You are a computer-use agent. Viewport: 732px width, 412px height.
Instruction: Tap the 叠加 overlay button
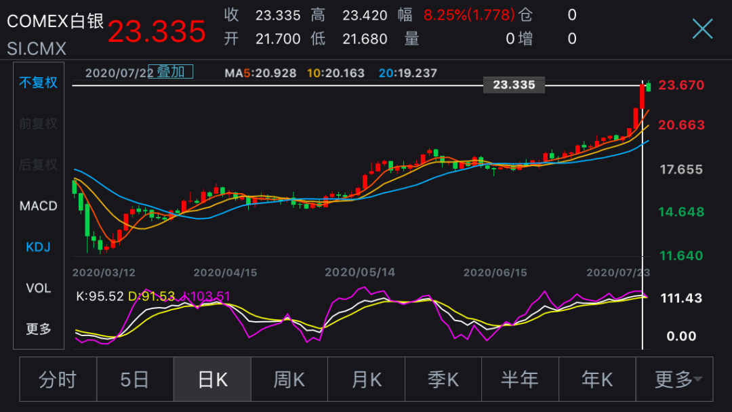coord(170,71)
